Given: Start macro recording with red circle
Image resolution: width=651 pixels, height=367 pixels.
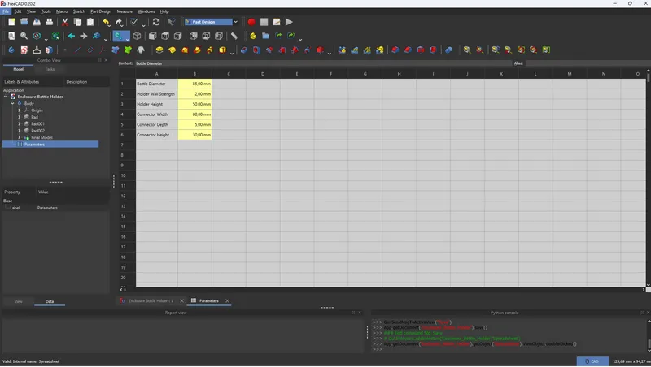Looking at the screenshot, I should click(x=251, y=22).
